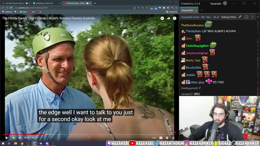Add a new split with the plus icon
The width and height of the screenshot is (260, 146).
click(258, 17)
